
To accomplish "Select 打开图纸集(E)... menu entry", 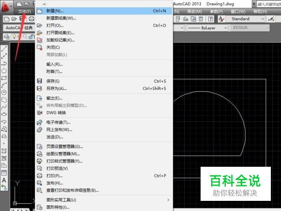I will (x=104, y=33).
